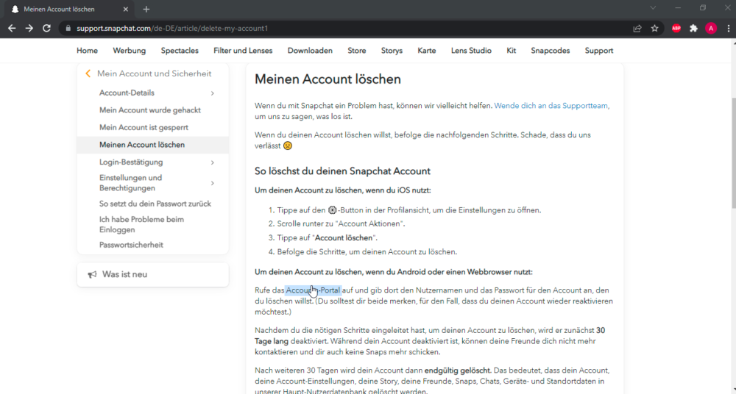Click the orange back chevron beside Mein Account
The height and width of the screenshot is (394, 736).
[x=88, y=74]
